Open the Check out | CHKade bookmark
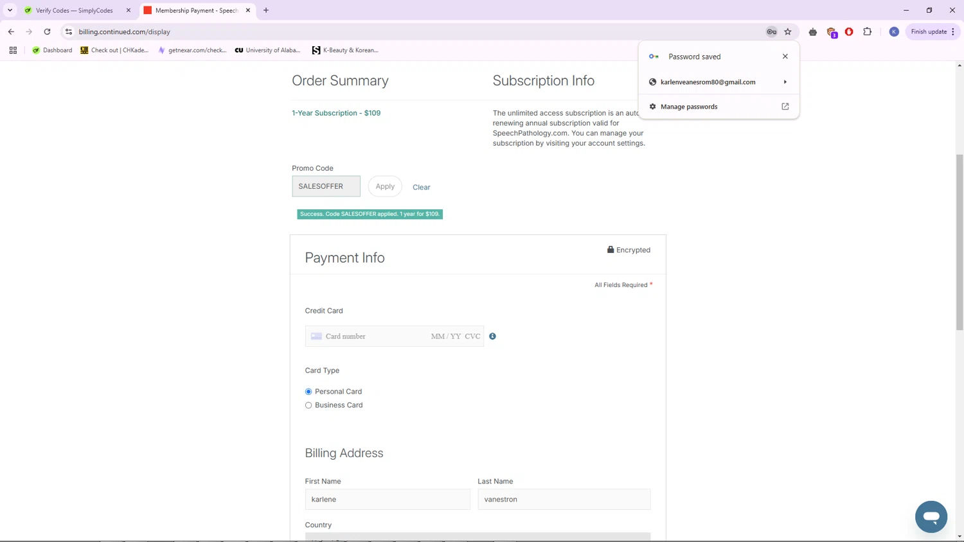This screenshot has height=542, width=964. [x=114, y=50]
